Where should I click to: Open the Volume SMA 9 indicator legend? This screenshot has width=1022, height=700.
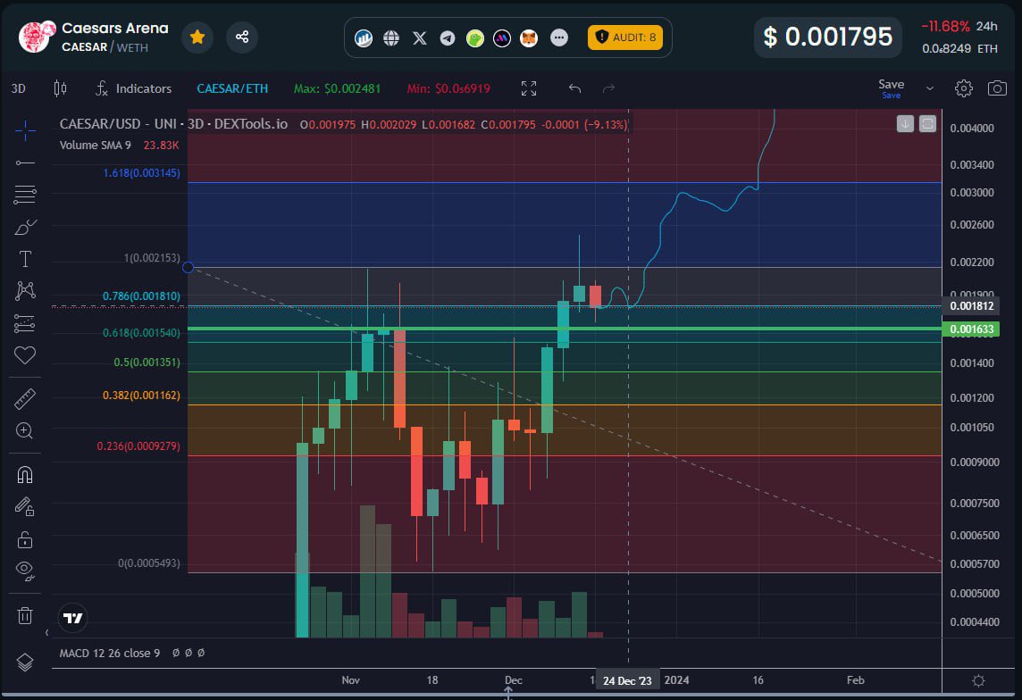click(120, 146)
